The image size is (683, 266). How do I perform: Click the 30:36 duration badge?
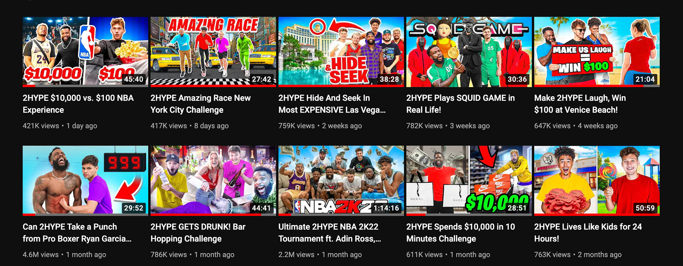(x=517, y=79)
